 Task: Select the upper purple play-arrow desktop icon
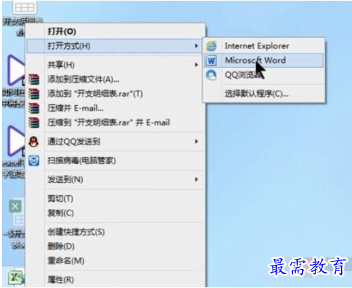click(16, 70)
